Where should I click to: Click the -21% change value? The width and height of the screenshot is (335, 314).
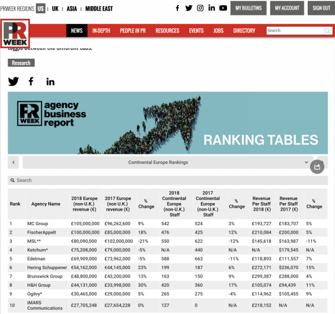(143, 241)
